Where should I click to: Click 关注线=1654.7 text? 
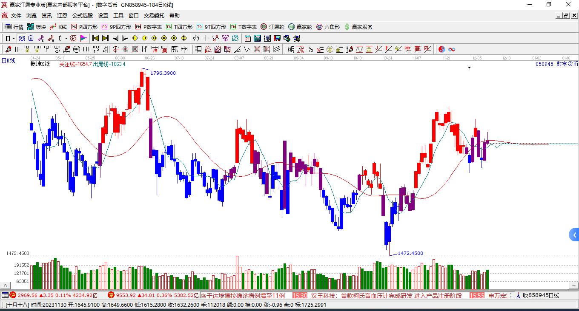pos(75,64)
